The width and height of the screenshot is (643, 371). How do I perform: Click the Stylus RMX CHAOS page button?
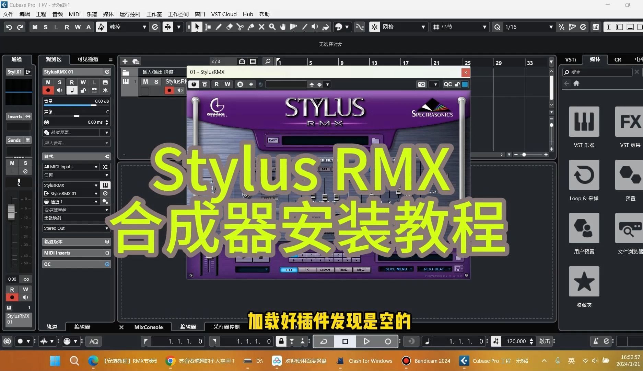(325, 270)
